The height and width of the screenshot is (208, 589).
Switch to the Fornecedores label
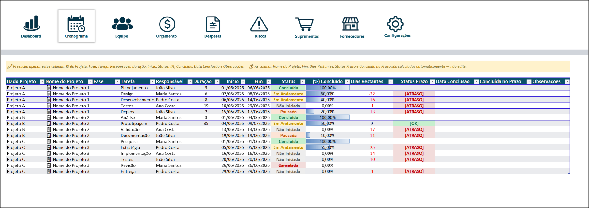[352, 36]
